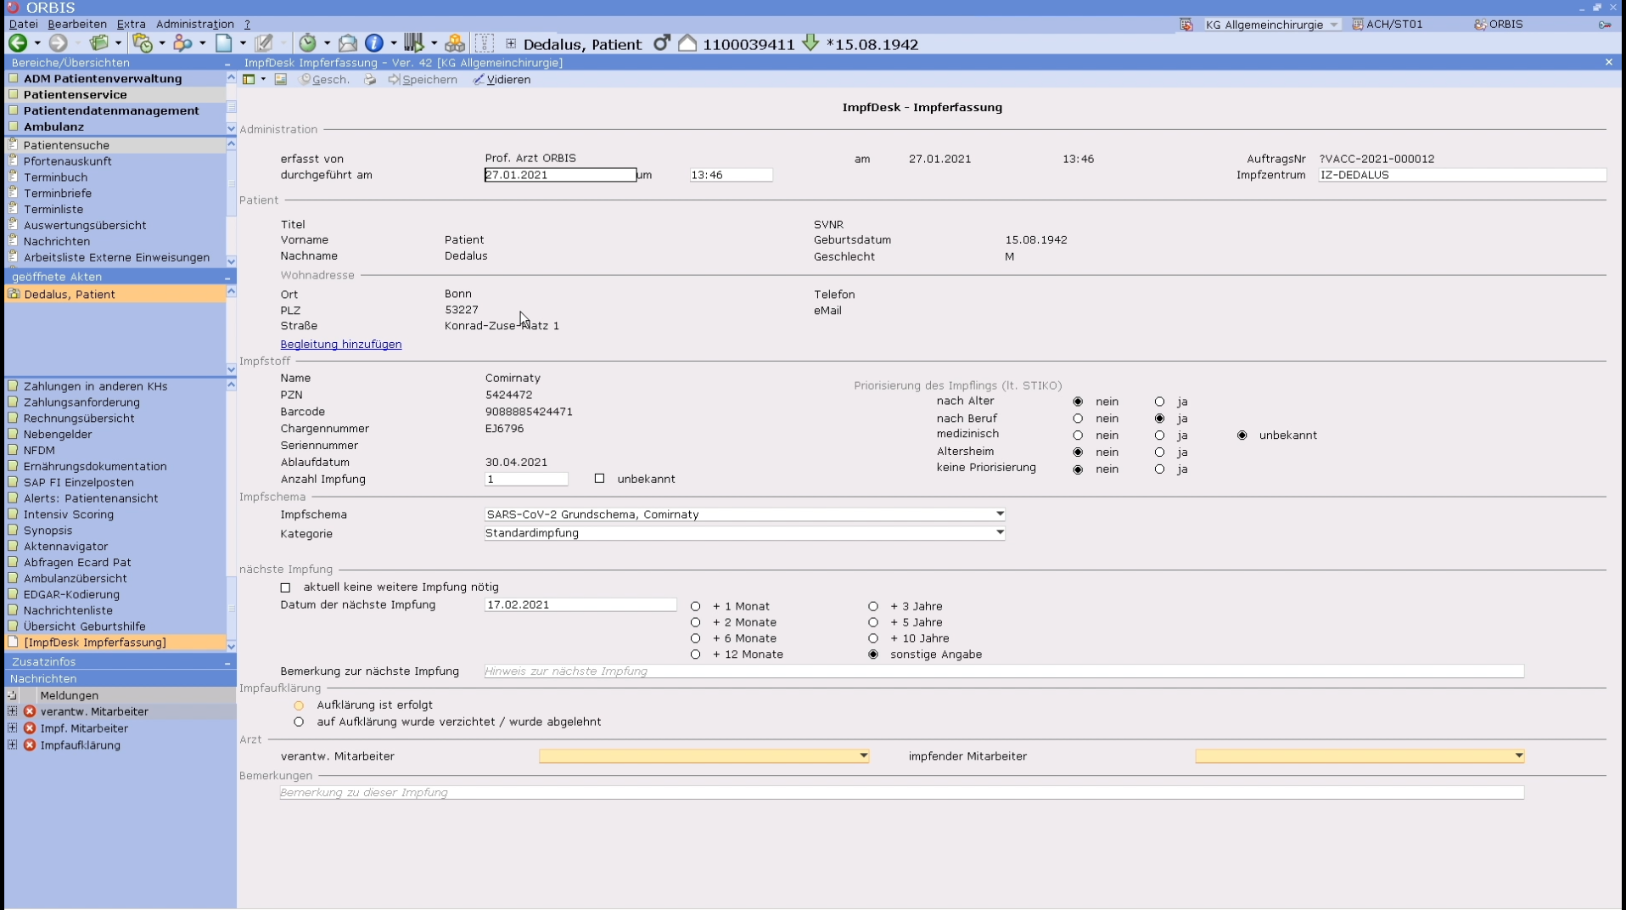Select 'Aufklärung ist erfolgt' radio button
Screen dimensions: 1626x910
pos(299,705)
